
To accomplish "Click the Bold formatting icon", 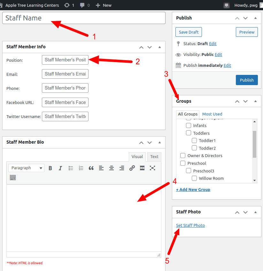I will pos(50,168).
